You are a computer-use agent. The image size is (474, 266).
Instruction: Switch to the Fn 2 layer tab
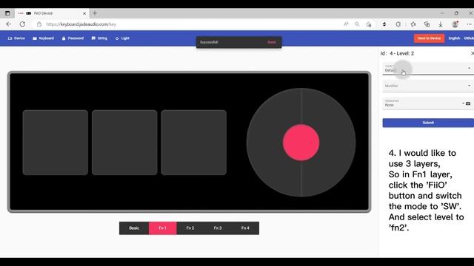point(190,228)
